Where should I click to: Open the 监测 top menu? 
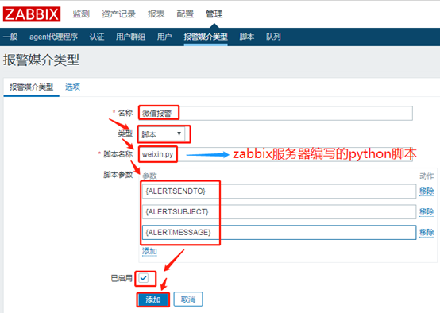pos(81,14)
